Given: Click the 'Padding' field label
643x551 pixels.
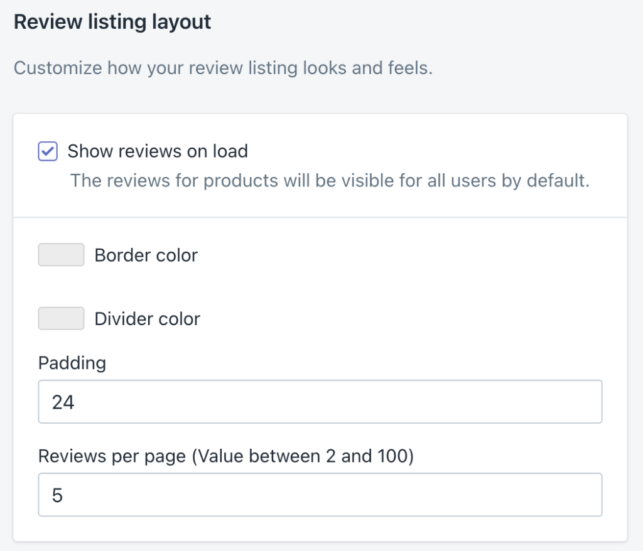Looking at the screenshot, I should point(72,363).
